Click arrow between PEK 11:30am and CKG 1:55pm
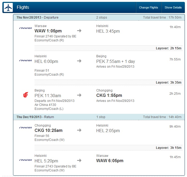Viewport: 187px width, 177px height. tap(79, 95)
